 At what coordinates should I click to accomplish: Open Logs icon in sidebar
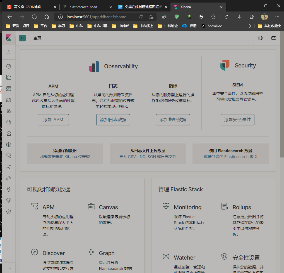click(9, 145)
